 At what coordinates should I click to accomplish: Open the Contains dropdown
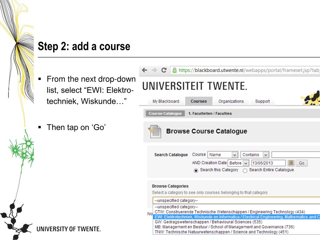255,155
